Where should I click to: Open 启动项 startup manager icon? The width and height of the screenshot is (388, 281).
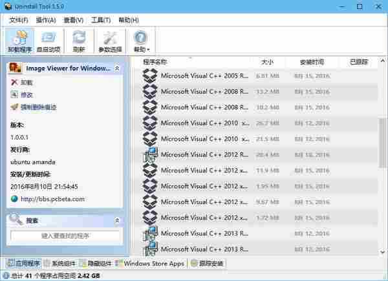point(48,41)
